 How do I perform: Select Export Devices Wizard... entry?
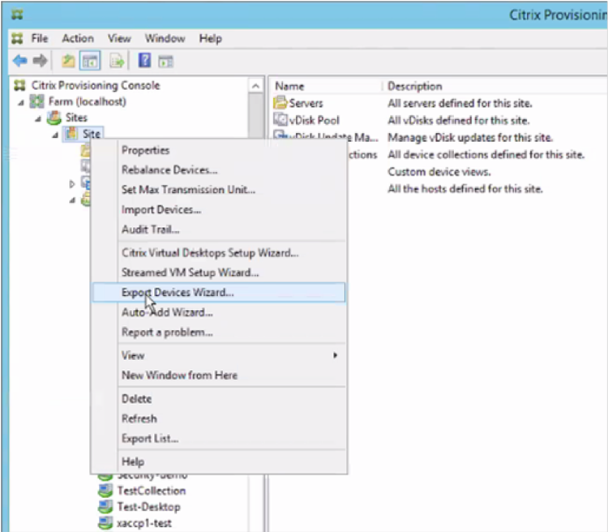(x=219, y=292)
